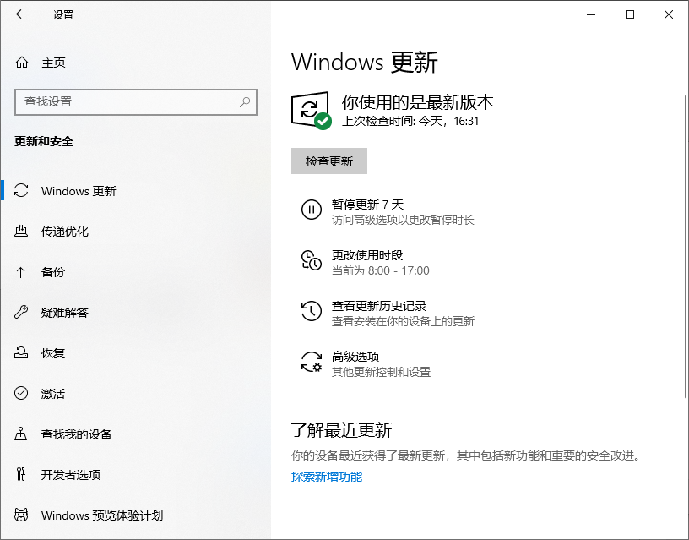The image size is (689, 540).
Task: Click the 查找设置 search field
Action: [x=136, y=102]
